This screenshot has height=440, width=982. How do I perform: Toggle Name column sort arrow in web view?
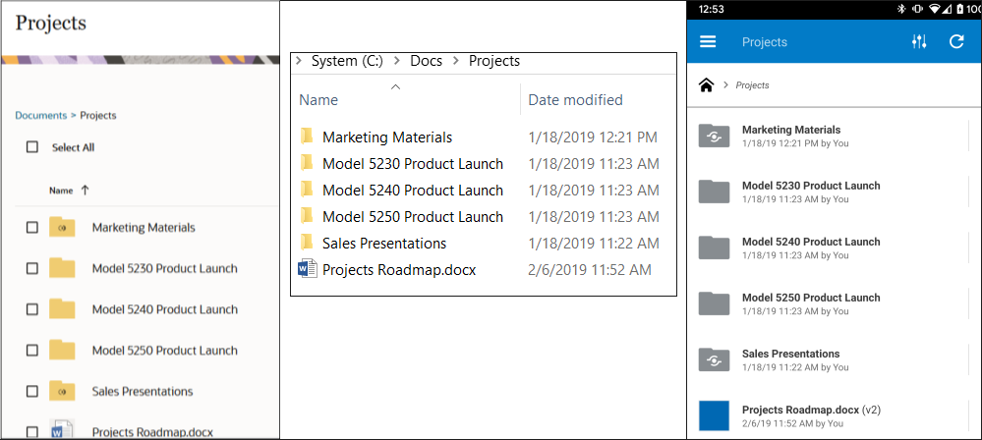(x=85, y=191)
